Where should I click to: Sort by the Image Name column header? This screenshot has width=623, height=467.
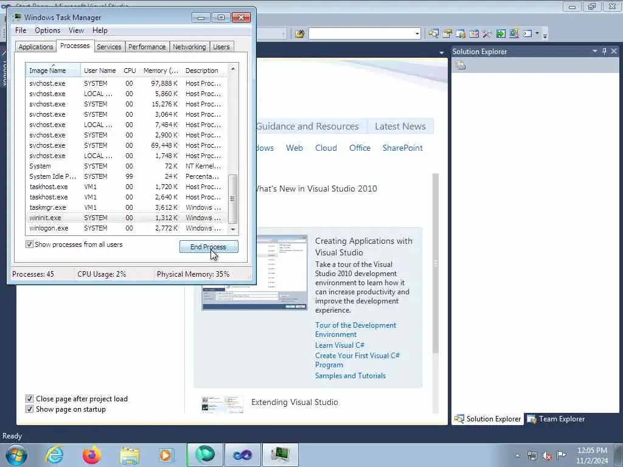[x=54, y=70]
